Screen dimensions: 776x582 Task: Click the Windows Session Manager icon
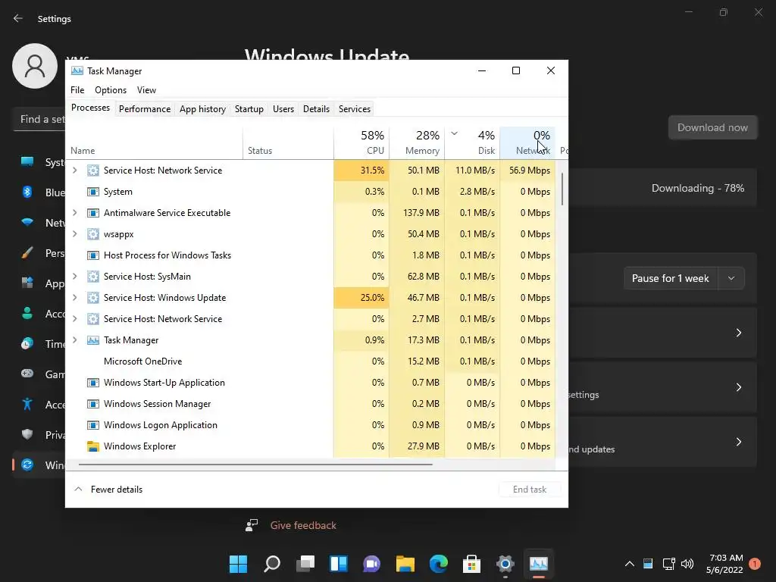coord(93,404)
